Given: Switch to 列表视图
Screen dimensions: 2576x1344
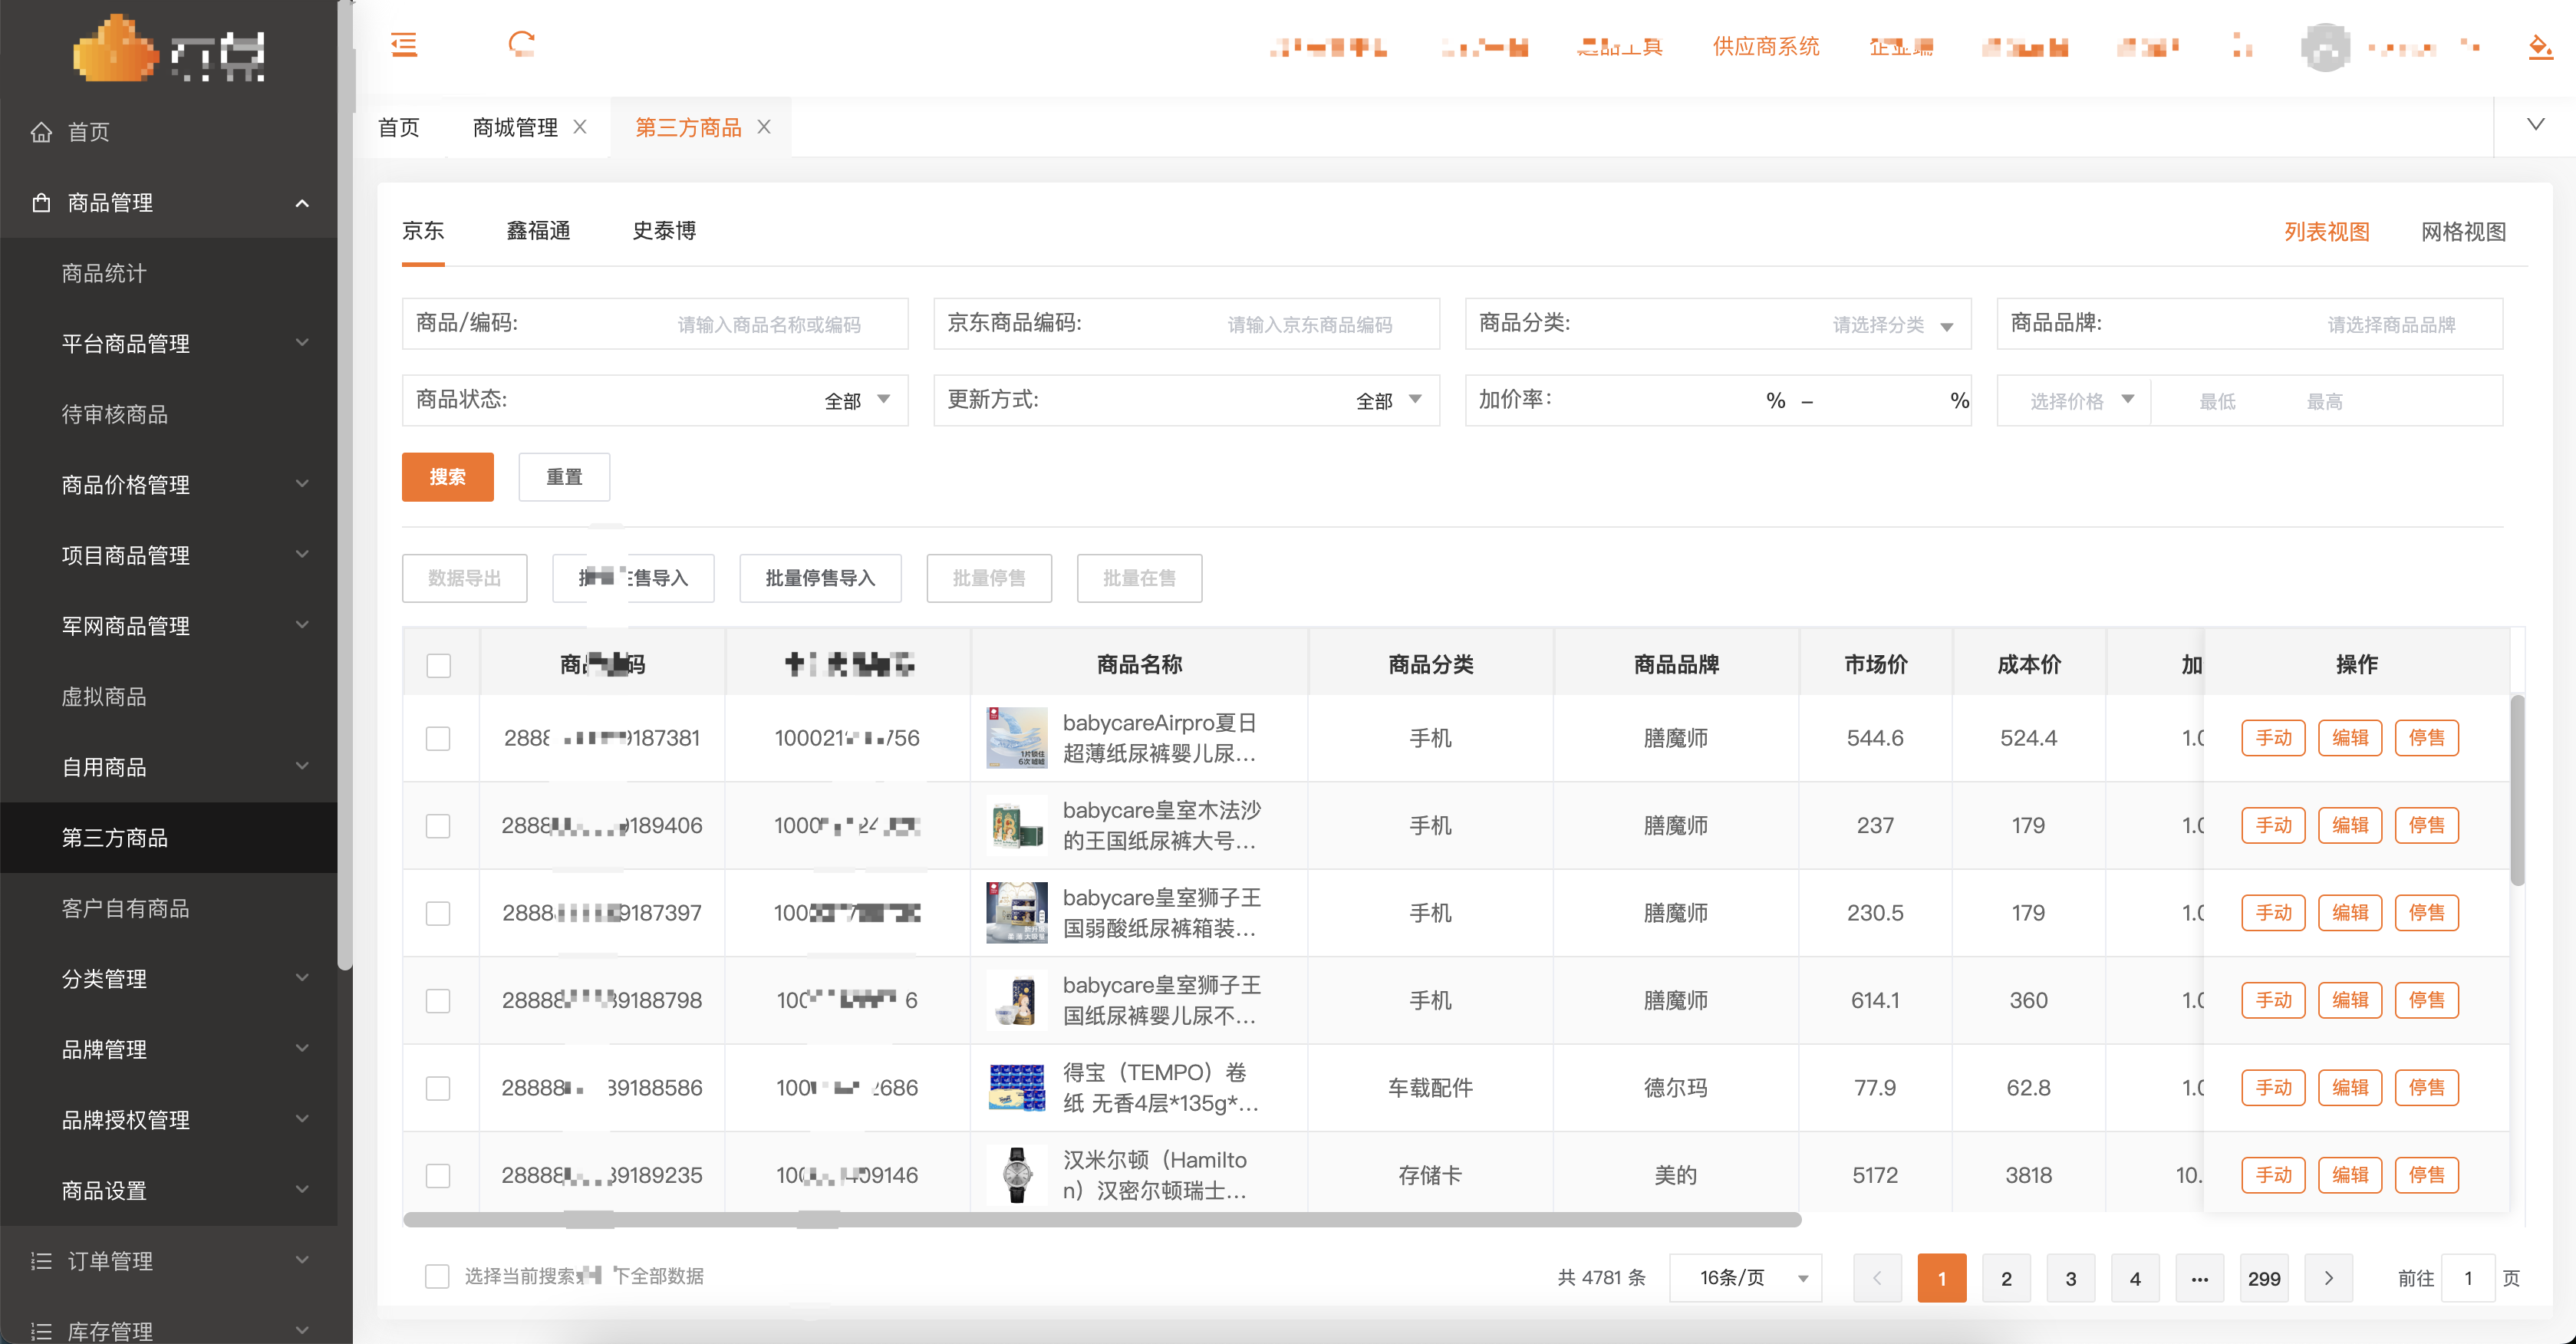Looking at the screenshot, I should click(x=2327, y=232).
